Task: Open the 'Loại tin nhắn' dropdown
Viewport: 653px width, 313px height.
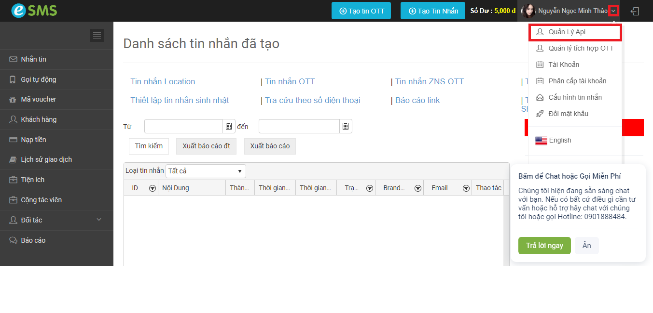Action: (x=206, y=171)
